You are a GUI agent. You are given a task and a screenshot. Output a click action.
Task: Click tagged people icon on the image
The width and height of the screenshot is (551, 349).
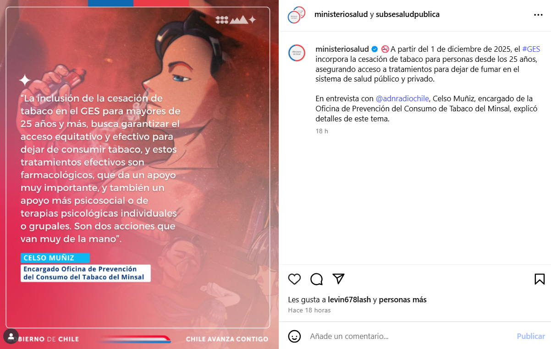[x=11, y=336]
